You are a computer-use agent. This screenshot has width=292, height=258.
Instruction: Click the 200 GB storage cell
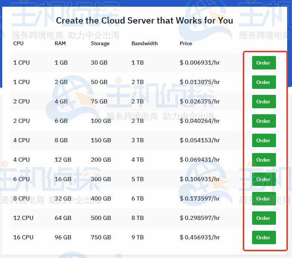[x=101, y=159]
